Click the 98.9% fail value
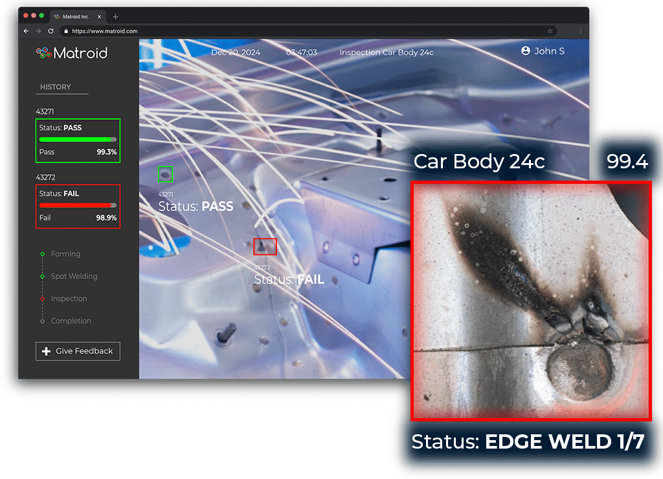 [x=106, y=217]
